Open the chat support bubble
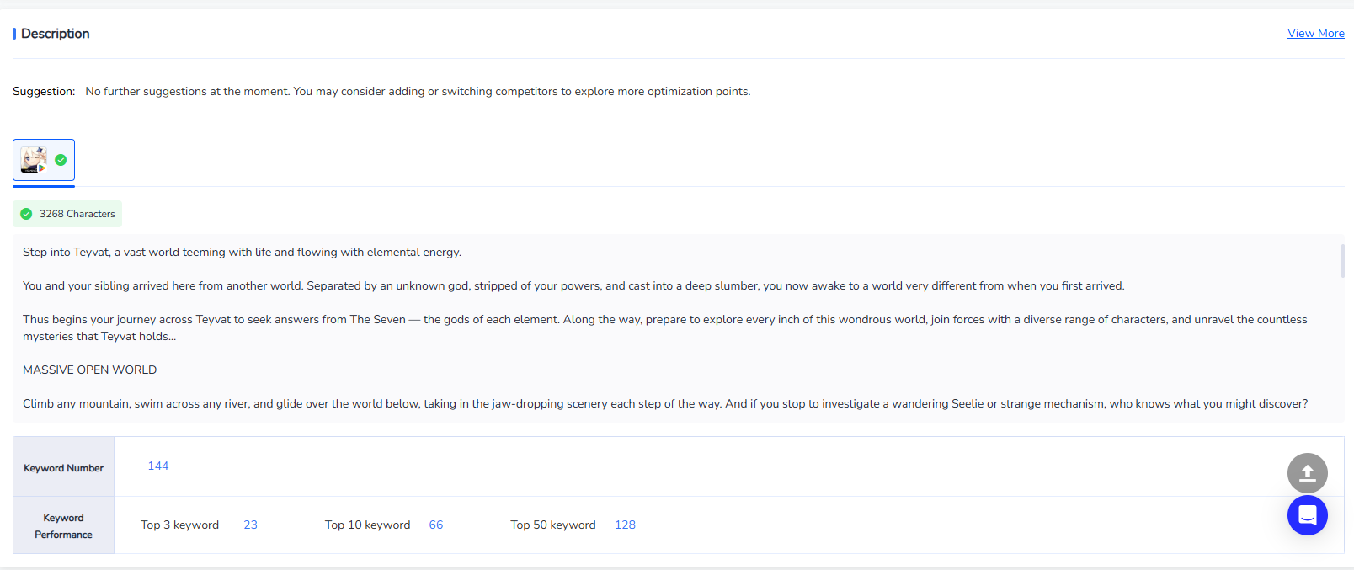Screen dimensions: 1354x570 click(1308, 515)
